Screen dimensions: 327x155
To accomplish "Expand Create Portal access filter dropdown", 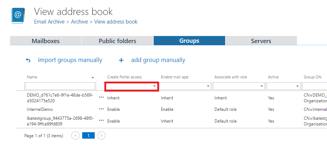I will 154,86.
